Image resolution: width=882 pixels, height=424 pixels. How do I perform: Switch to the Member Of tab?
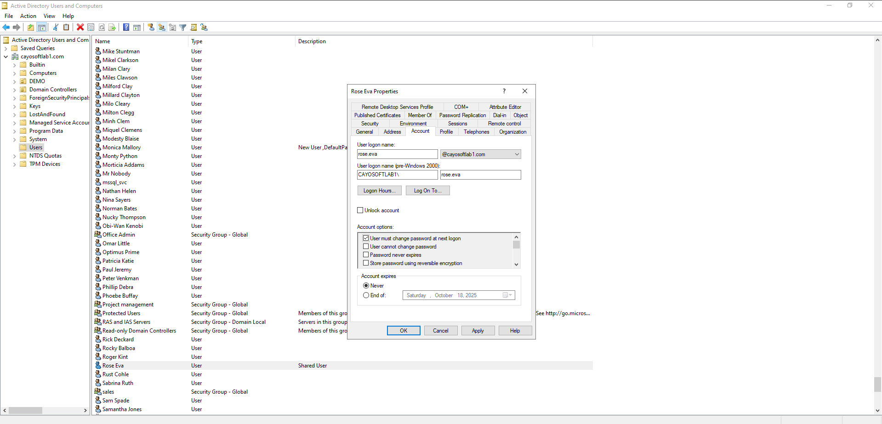pyautogui.click(x=420, y=115)
